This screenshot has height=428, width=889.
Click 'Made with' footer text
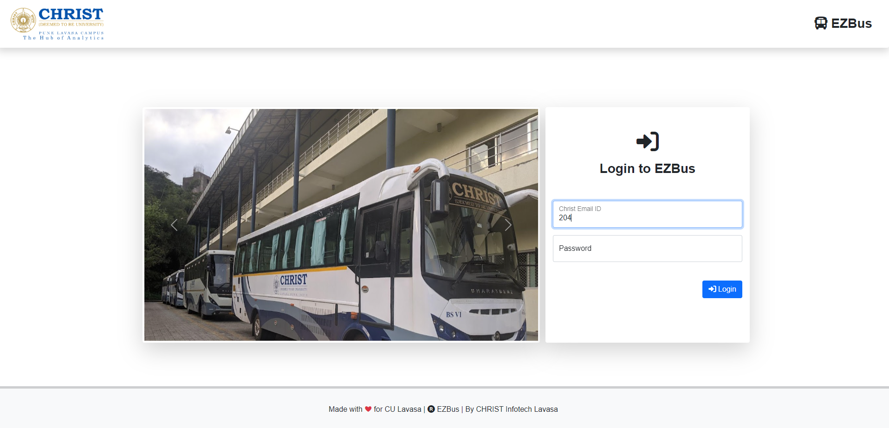[x=345, y=409]
